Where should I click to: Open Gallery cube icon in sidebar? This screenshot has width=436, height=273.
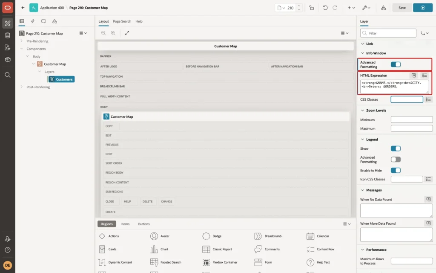[8, 60]
